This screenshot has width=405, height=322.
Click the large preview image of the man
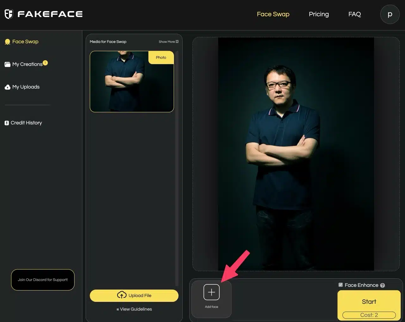296,154
